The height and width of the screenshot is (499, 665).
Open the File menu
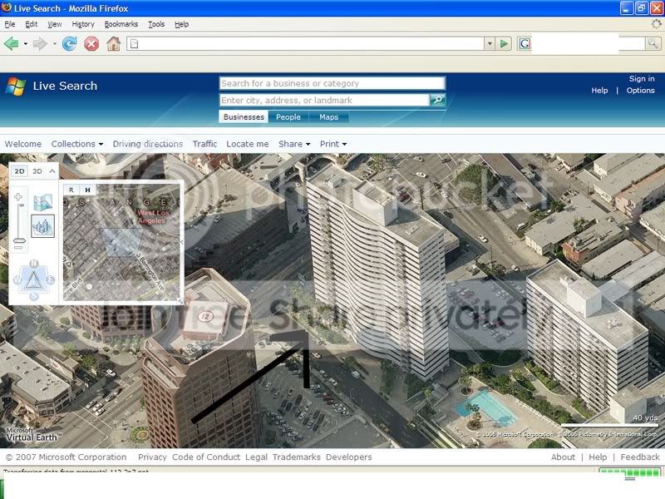pos(10,24)
